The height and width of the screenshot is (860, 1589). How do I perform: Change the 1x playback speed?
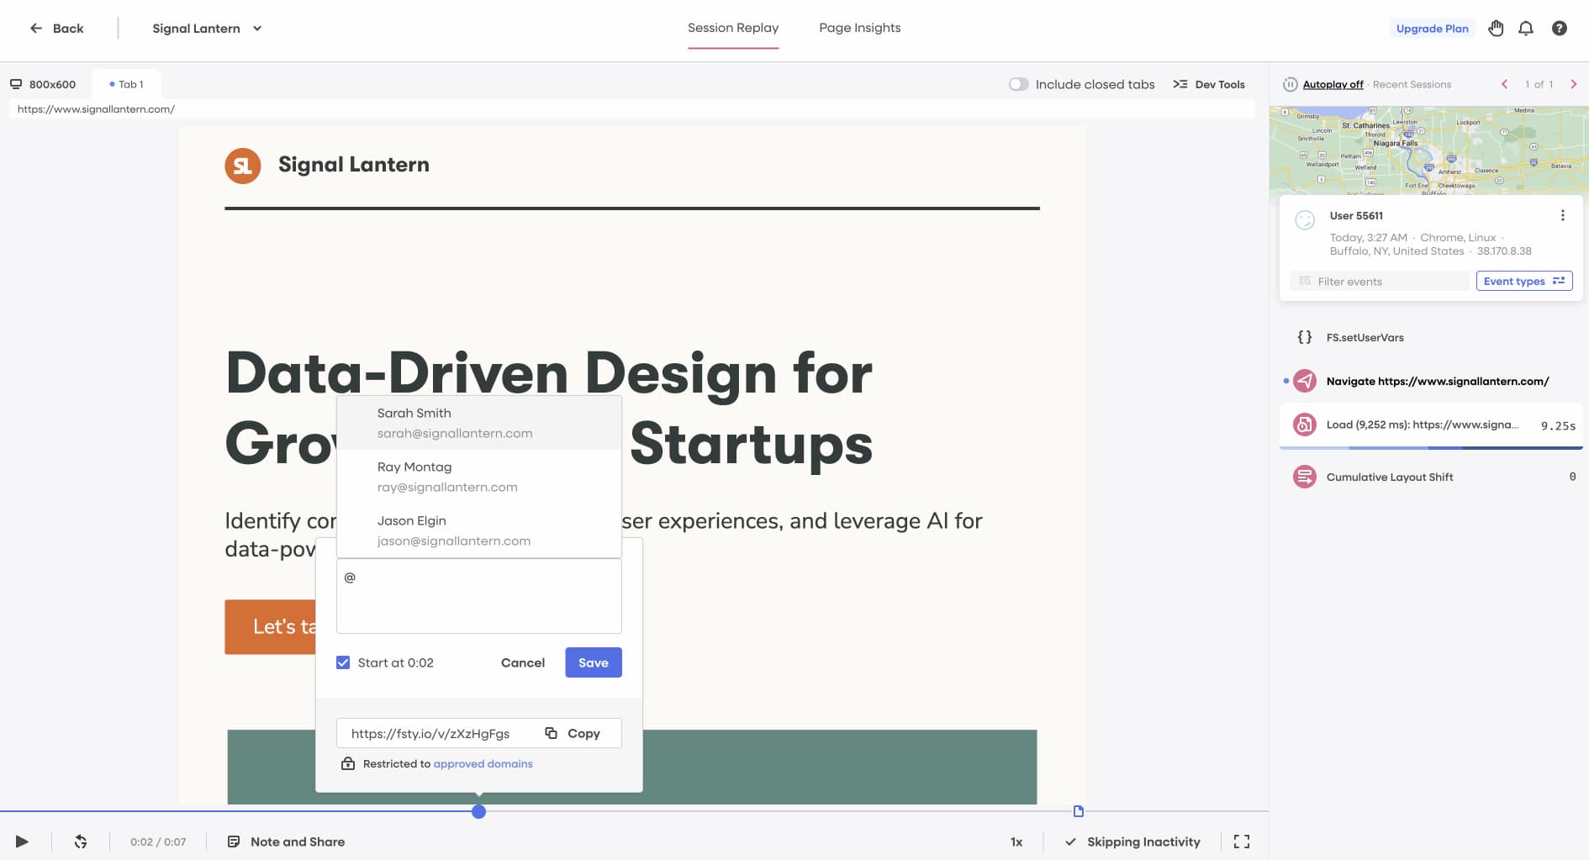(1016, 842)
